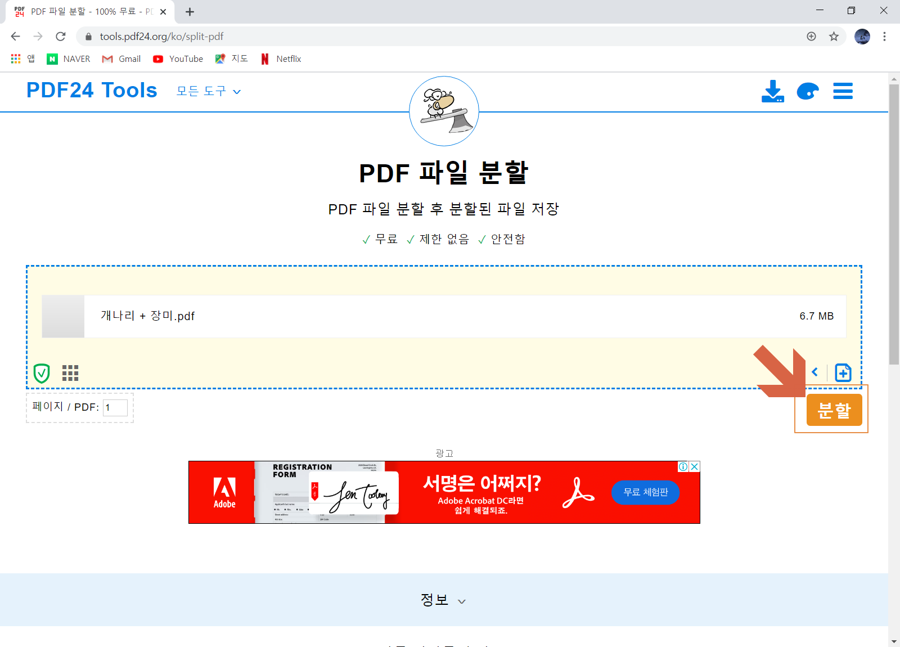Click the scrollbar down arrow
Image resolution: width=900 pixels, height=647 pixels.
pos(894,641)
